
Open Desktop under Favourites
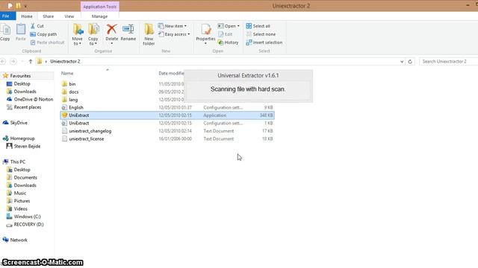(x=22, y=83)
